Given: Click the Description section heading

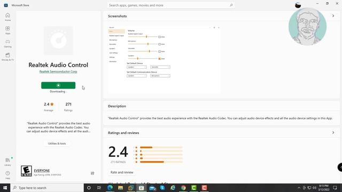Looking at the screenshot, I should tap(117, 106).
